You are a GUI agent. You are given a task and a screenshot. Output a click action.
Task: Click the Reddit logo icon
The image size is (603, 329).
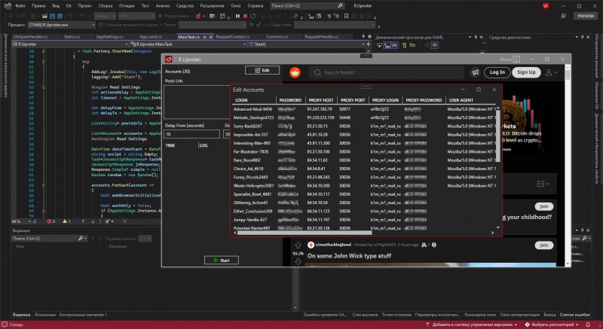point(293,72)
